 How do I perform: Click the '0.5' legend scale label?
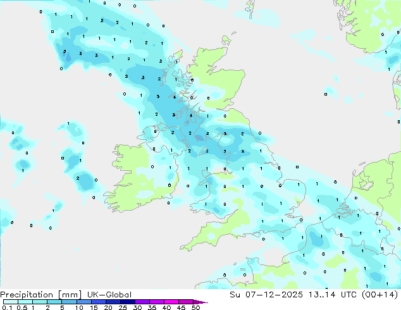click(22, 307)
